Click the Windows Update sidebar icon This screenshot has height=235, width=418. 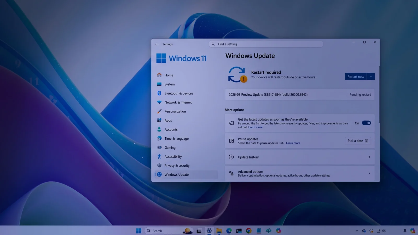159,174
